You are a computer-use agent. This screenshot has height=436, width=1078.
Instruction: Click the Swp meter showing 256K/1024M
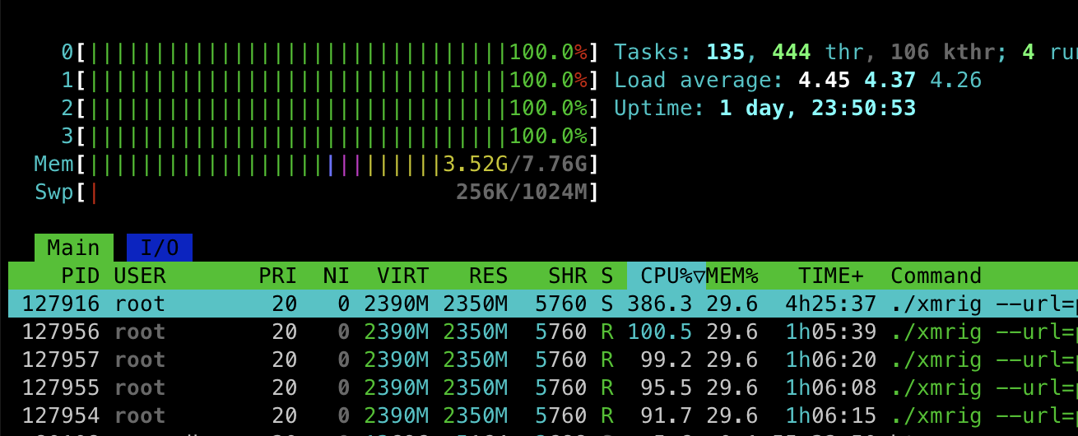click(x=337, y=192)
